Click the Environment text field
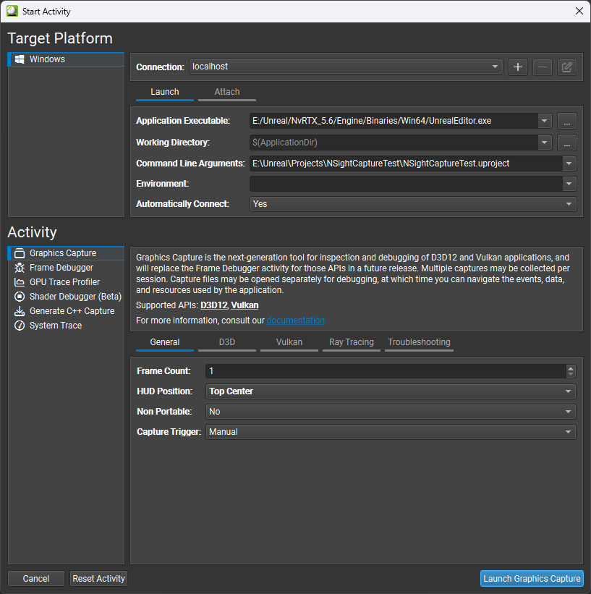 click(x=406, y=184)
